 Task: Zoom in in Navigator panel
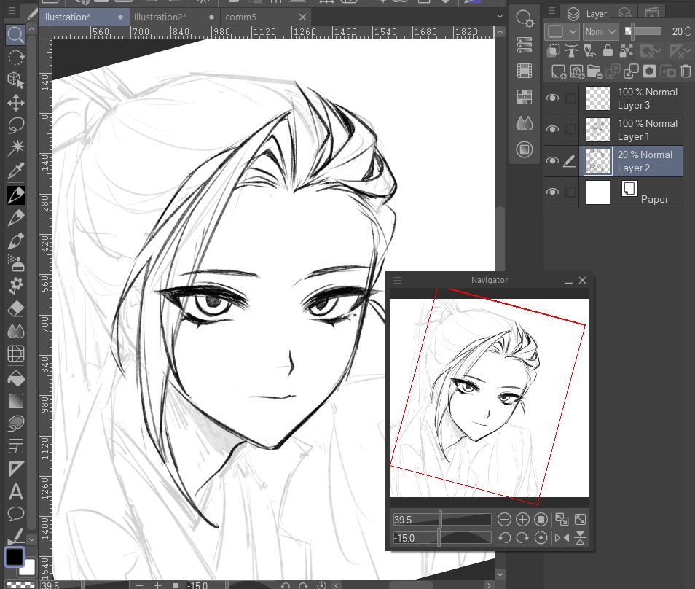coord(522,519)
